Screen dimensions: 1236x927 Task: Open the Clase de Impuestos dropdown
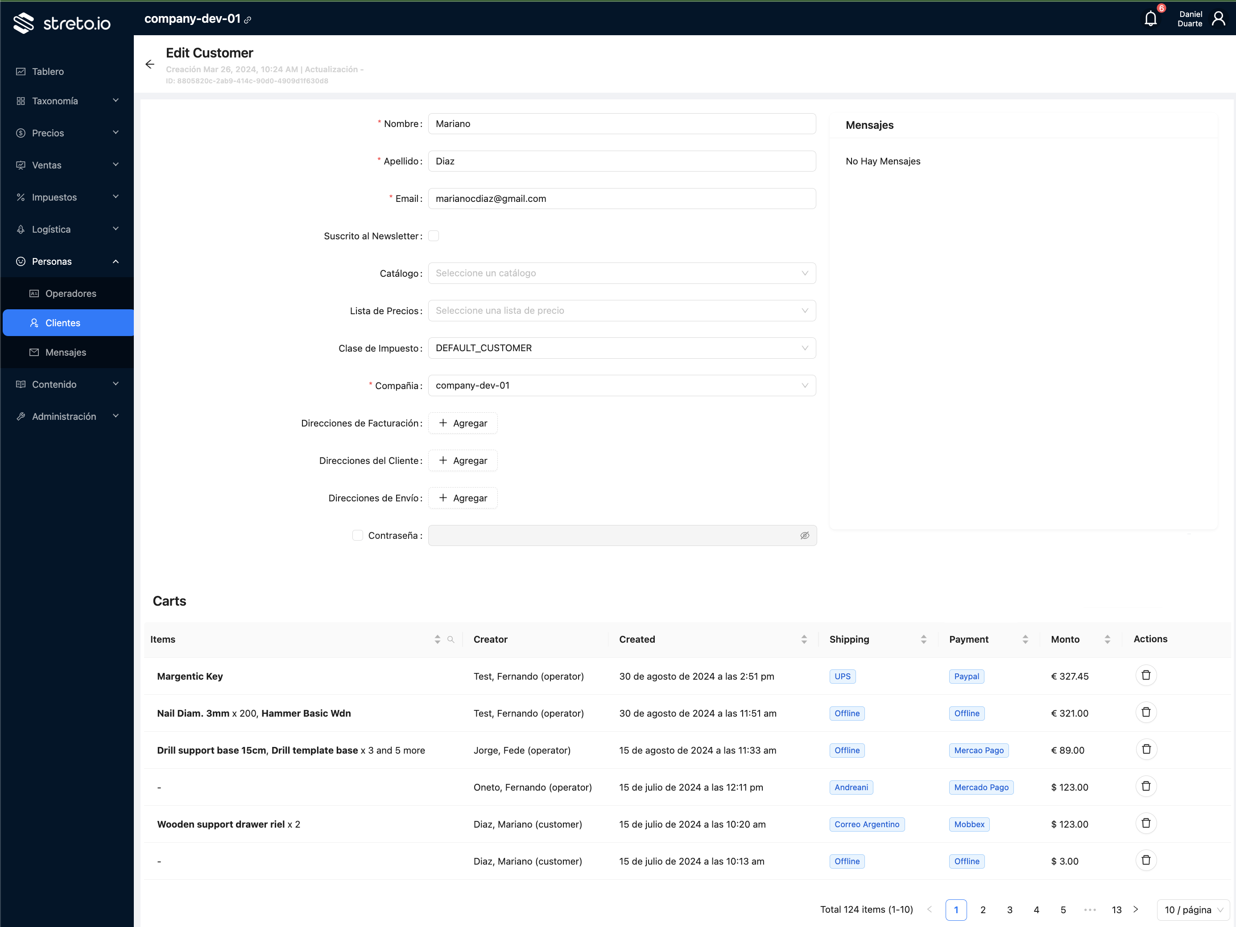tap(621, 347)
